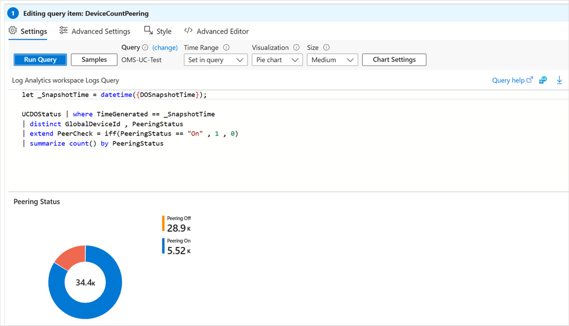Click 'Log Analytics workspace Logs Query' label
Viewport: 569px width, 326px height.
click(x=66, y=80)
